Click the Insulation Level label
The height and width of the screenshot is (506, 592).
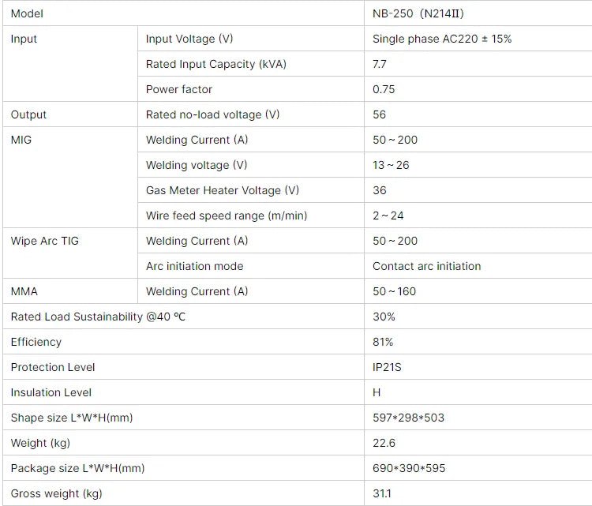51,392
